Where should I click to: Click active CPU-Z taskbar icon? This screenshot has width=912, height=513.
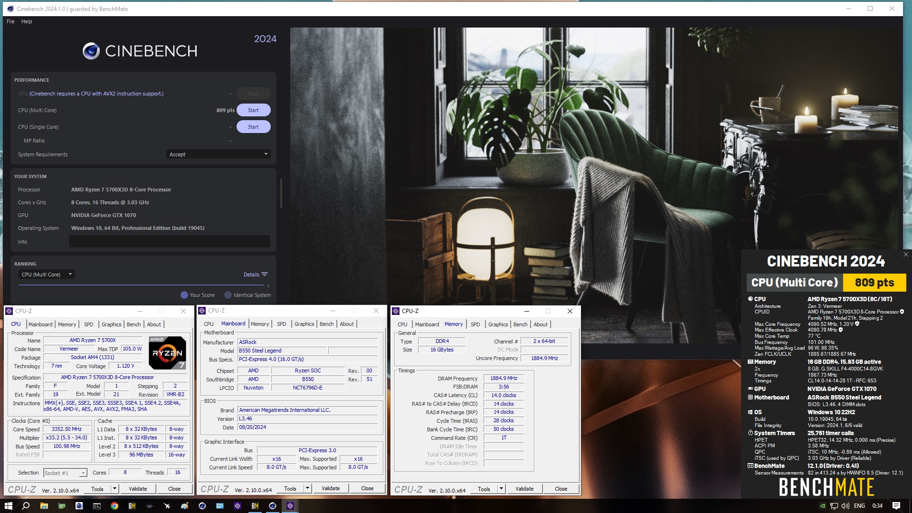(290, 506)
